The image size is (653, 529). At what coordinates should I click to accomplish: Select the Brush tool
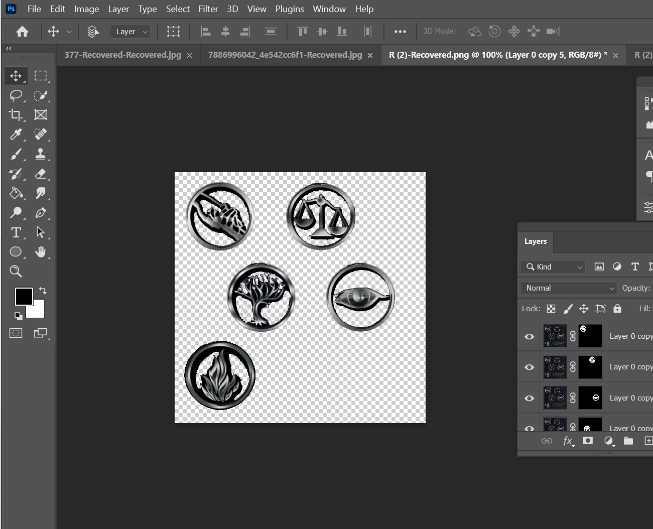point(16,154)
